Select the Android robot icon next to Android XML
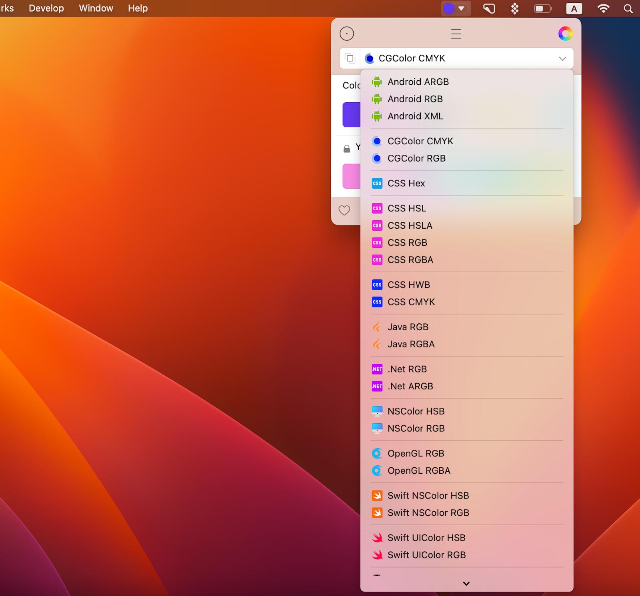The height and width of the screenshot is (596, 640). 376,116
